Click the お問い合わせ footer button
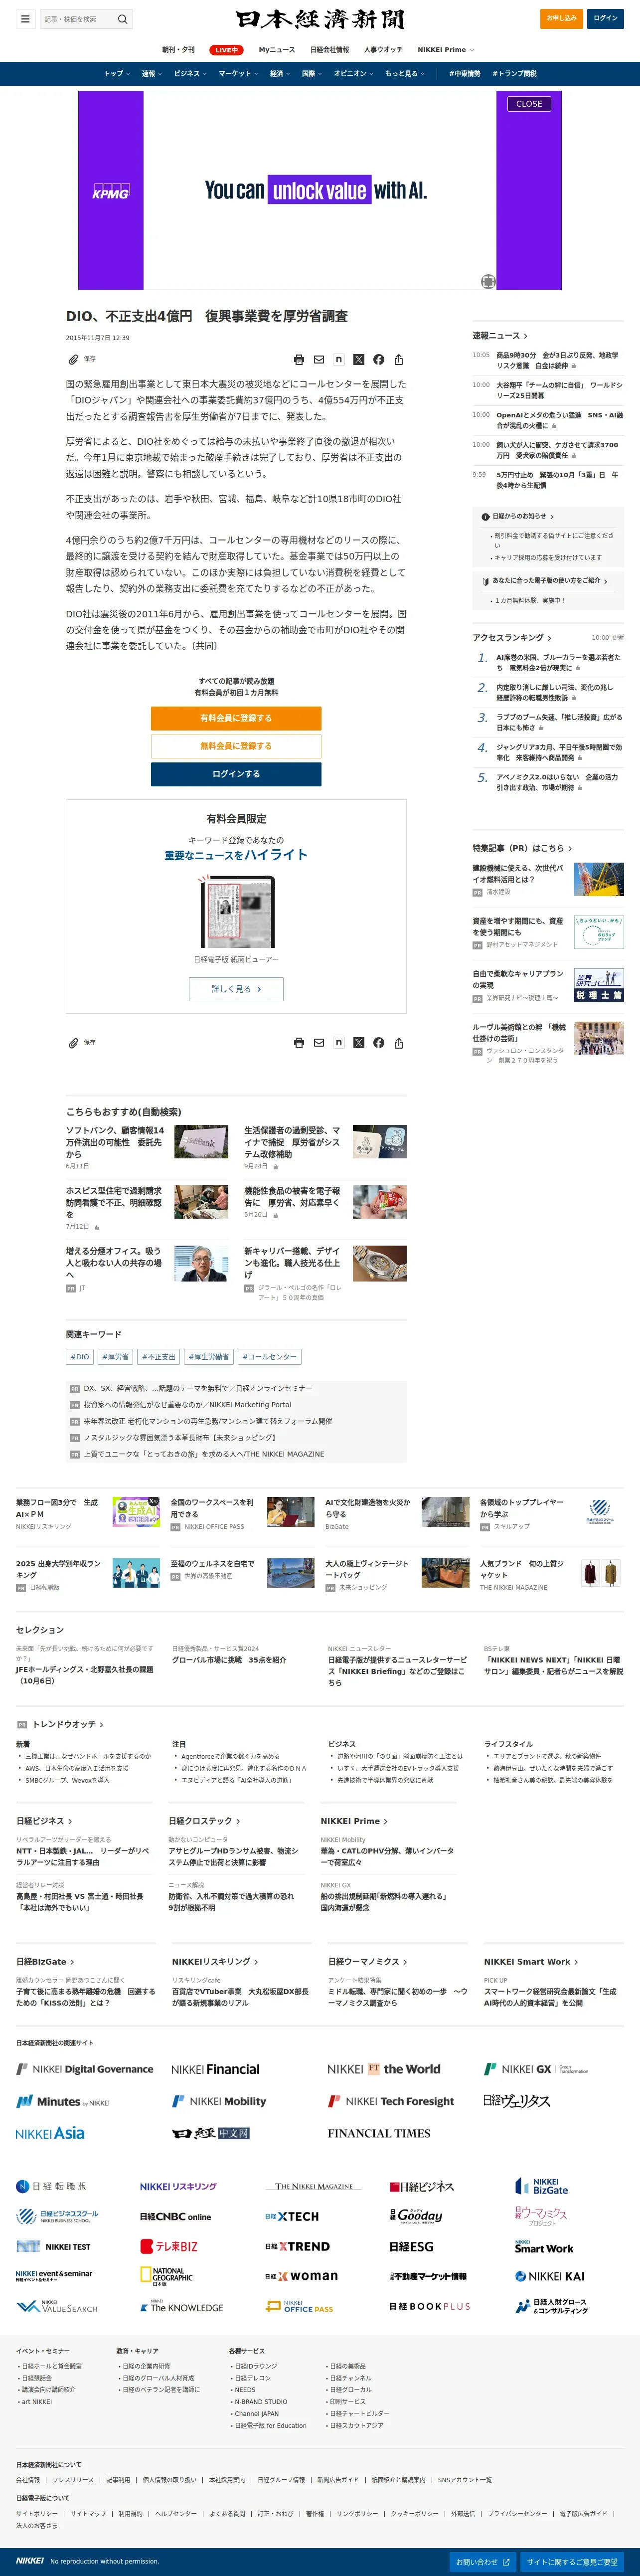This screenshot has height=2576, width=640. click(484, 2562)
